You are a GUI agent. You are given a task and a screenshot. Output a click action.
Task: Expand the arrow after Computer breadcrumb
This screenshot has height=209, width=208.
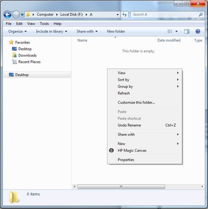point(57,14)
